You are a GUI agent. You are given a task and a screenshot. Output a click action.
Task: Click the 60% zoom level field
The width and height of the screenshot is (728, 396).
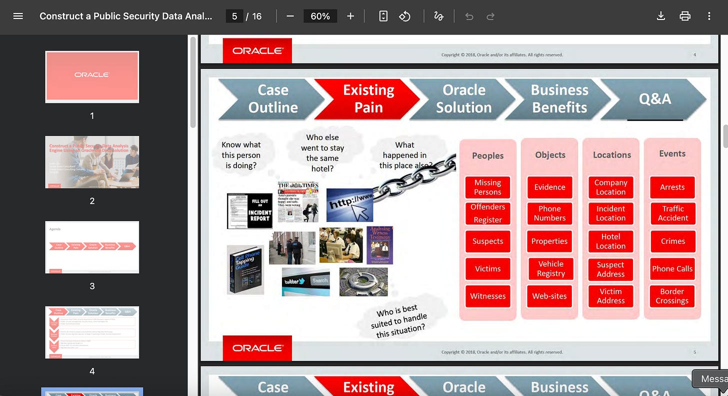(x=320, y=16)
